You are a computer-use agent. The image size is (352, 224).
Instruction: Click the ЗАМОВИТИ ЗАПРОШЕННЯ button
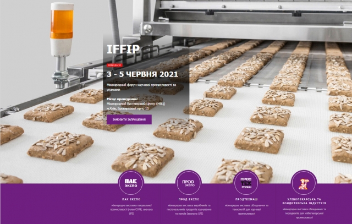(129, 119)
